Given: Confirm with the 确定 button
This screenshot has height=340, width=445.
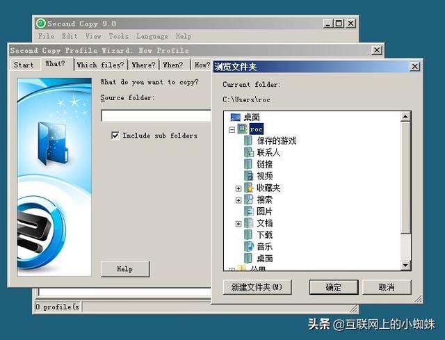Looking at the screenshot, I should 334,287.
